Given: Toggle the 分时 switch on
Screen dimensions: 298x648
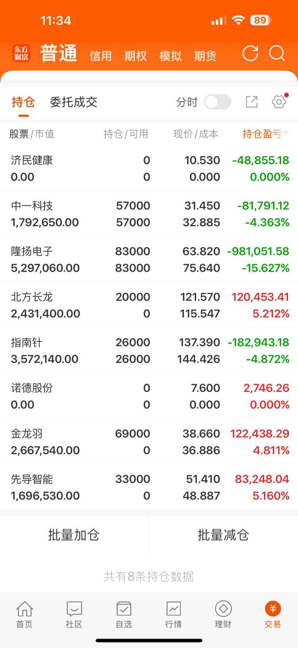Looking at the screenshot, I should 218,102.
